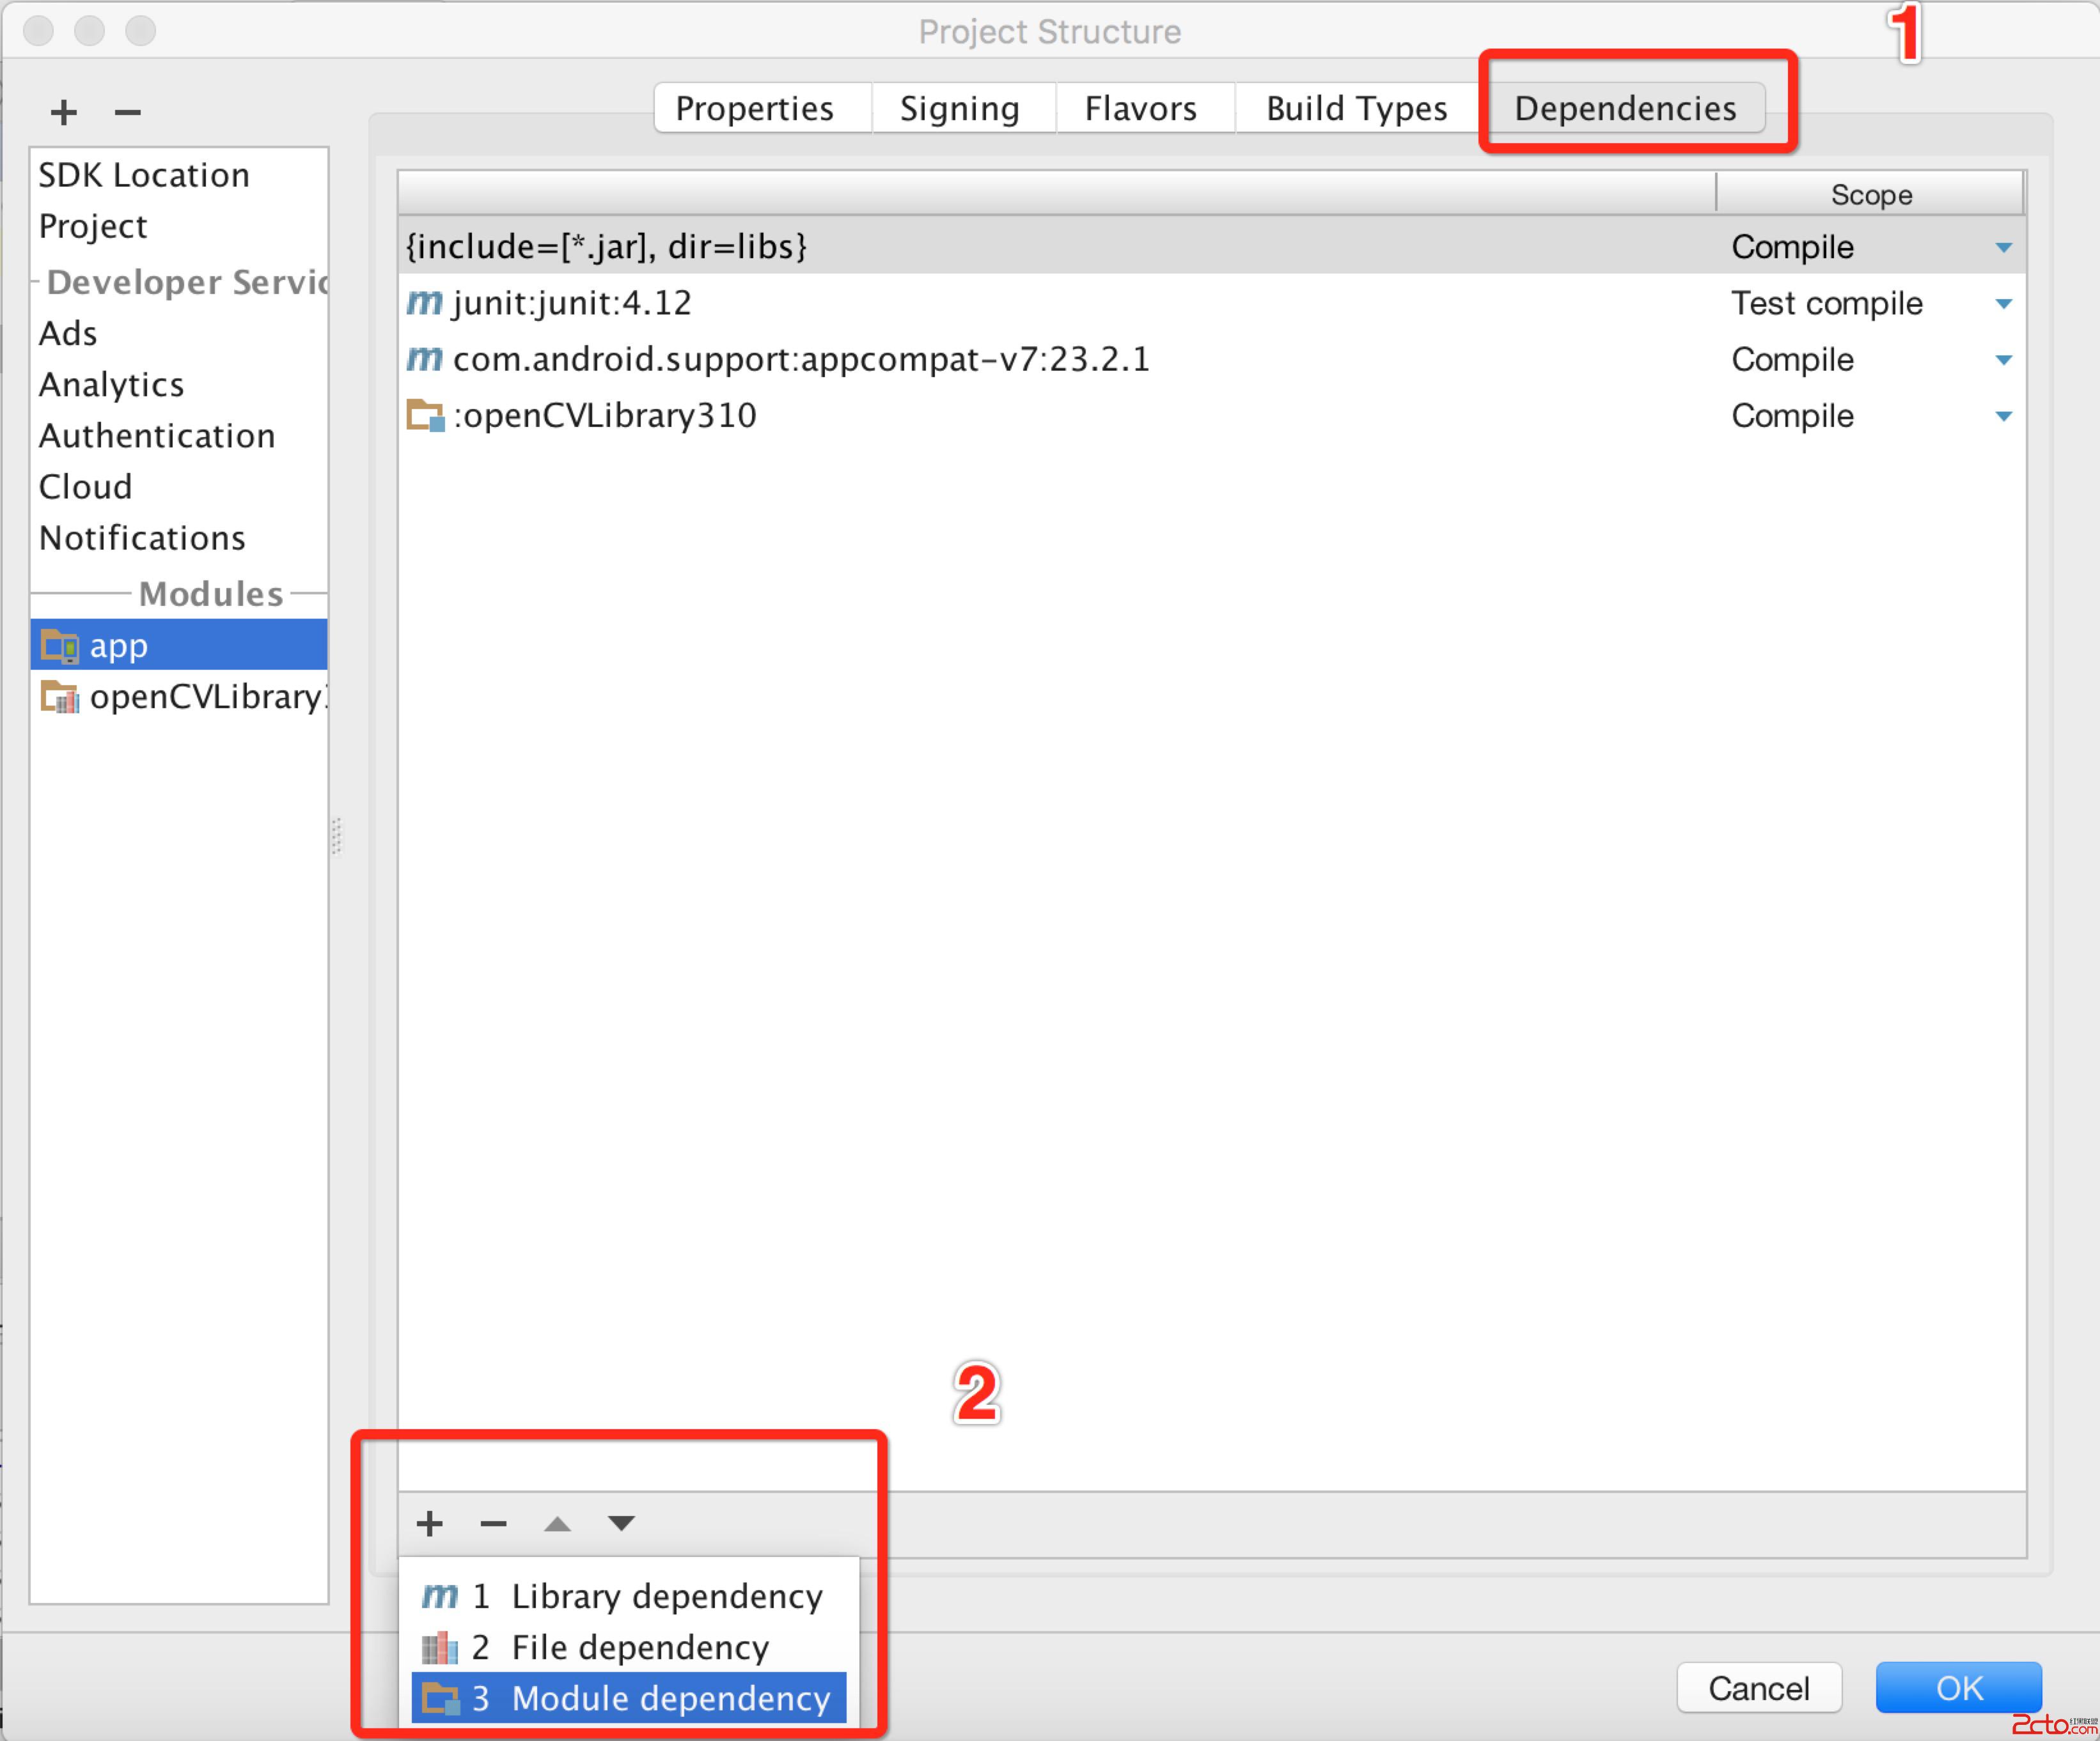Switch to the Dependencies tab

pos(1625,108)
